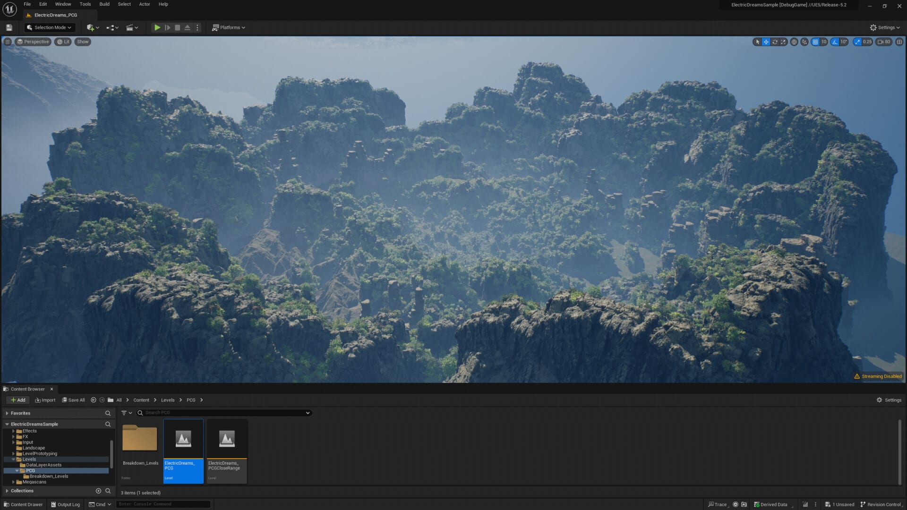Toggle grid snapping
This screenshot has width=907, height=510.
tap(815, 42)
